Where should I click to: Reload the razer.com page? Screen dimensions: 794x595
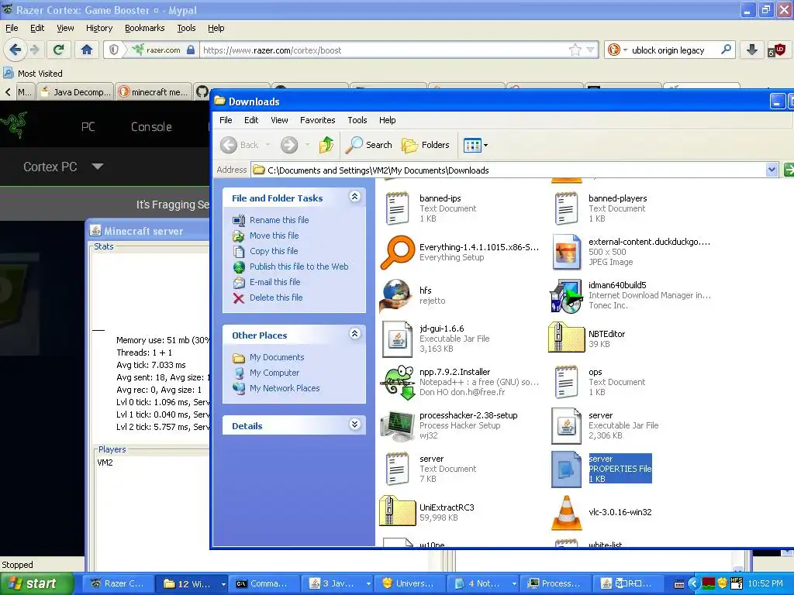[59, 50]
